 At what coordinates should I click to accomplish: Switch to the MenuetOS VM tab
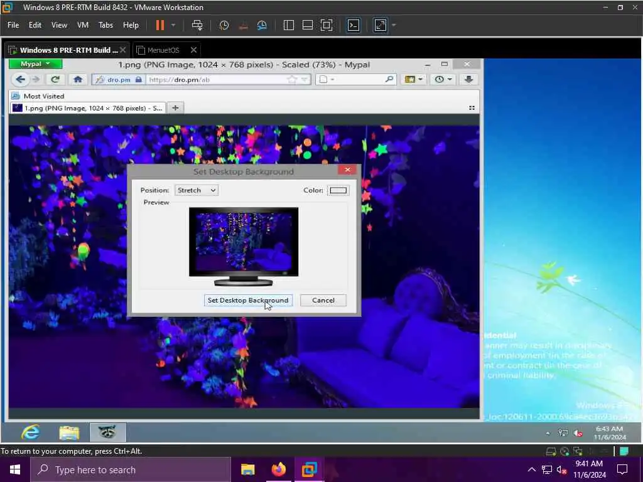point(163,50)
